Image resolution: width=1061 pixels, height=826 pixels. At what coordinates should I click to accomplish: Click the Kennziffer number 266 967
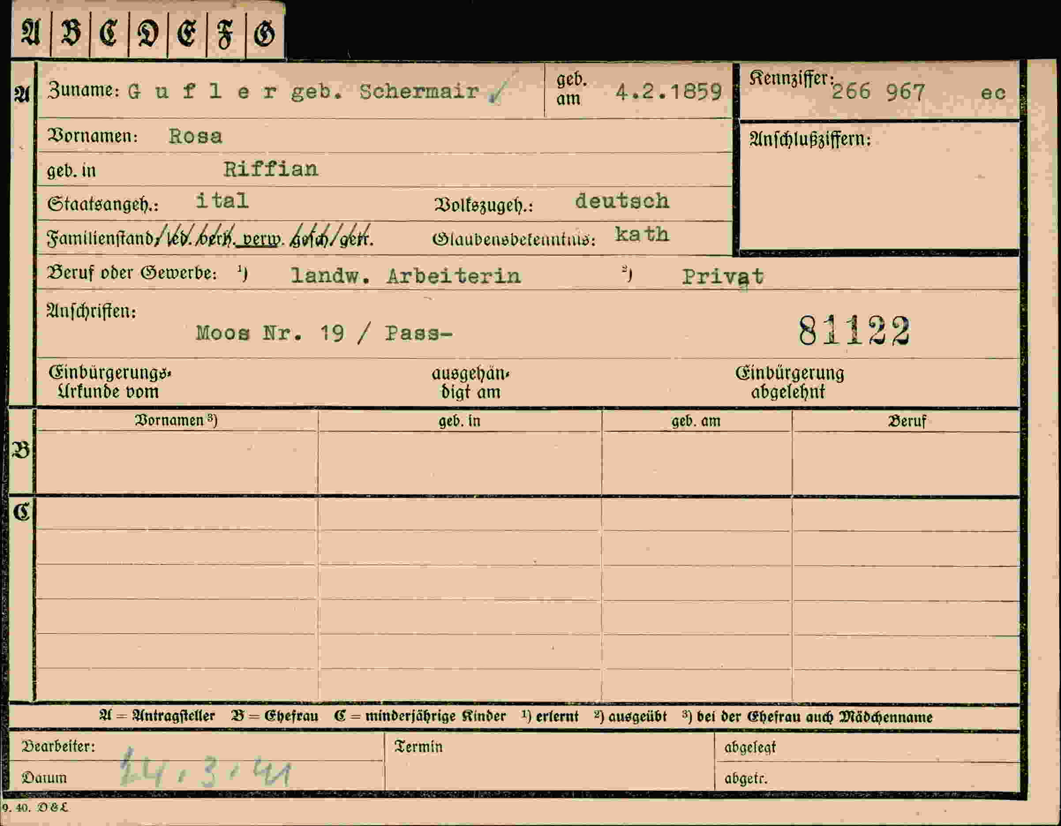click(878, 92)
